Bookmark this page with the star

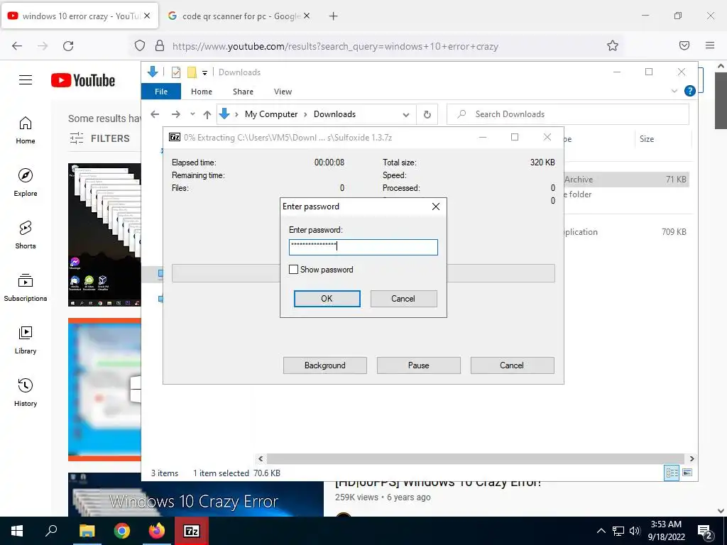(x=613, y=45)
